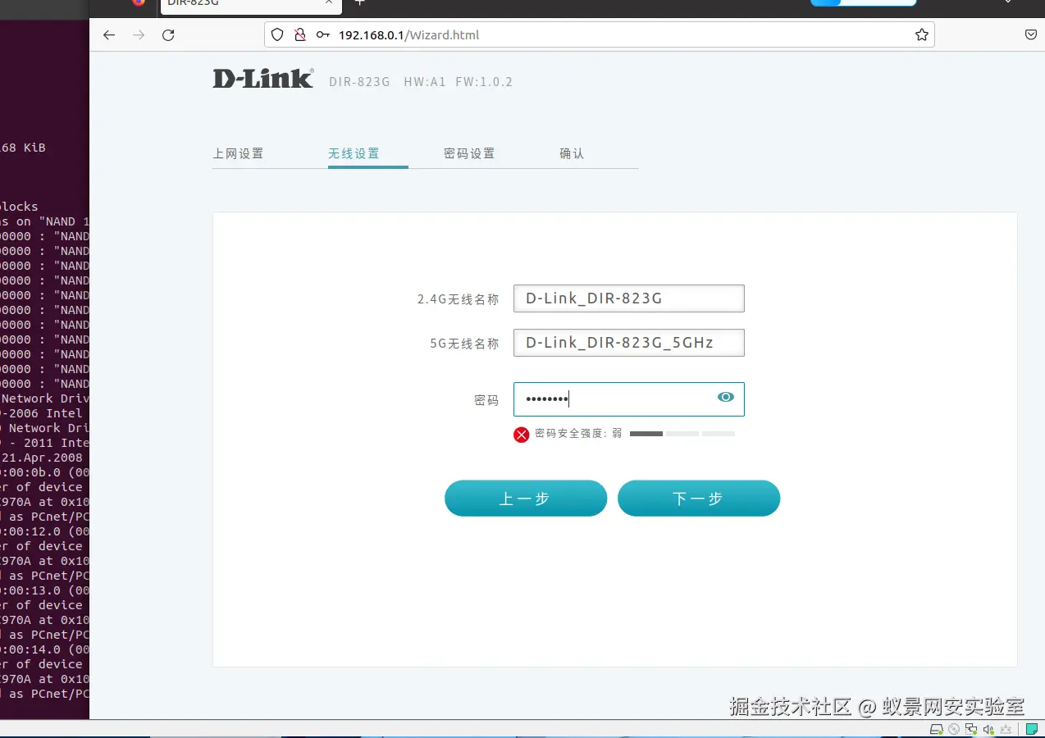Click the 2.4G无线名称 input field
Image resolution: width=1045 pixels, height=738 pixels.
click(629, 298)
